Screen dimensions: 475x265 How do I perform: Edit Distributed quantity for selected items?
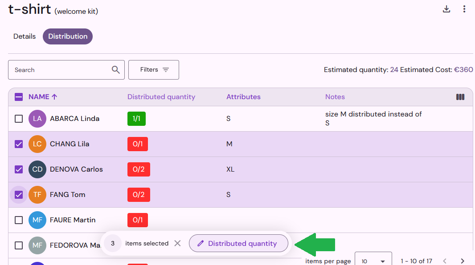(238, 243)
